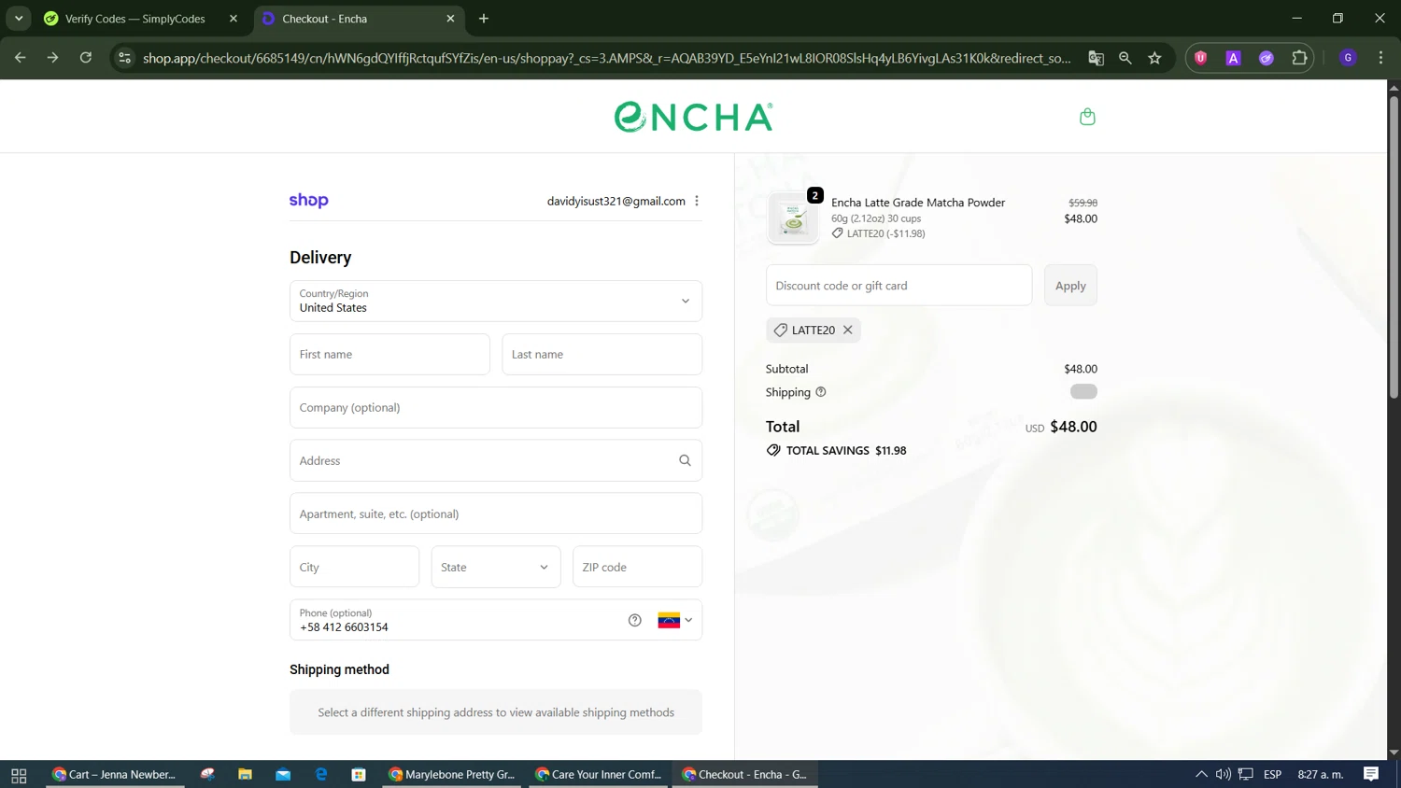
Task: Open the cart bag icon
Action: (1087, 117)
